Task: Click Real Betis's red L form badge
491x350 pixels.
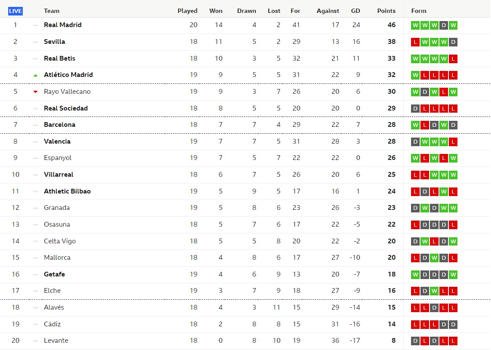Action: (x=453, y=58)
